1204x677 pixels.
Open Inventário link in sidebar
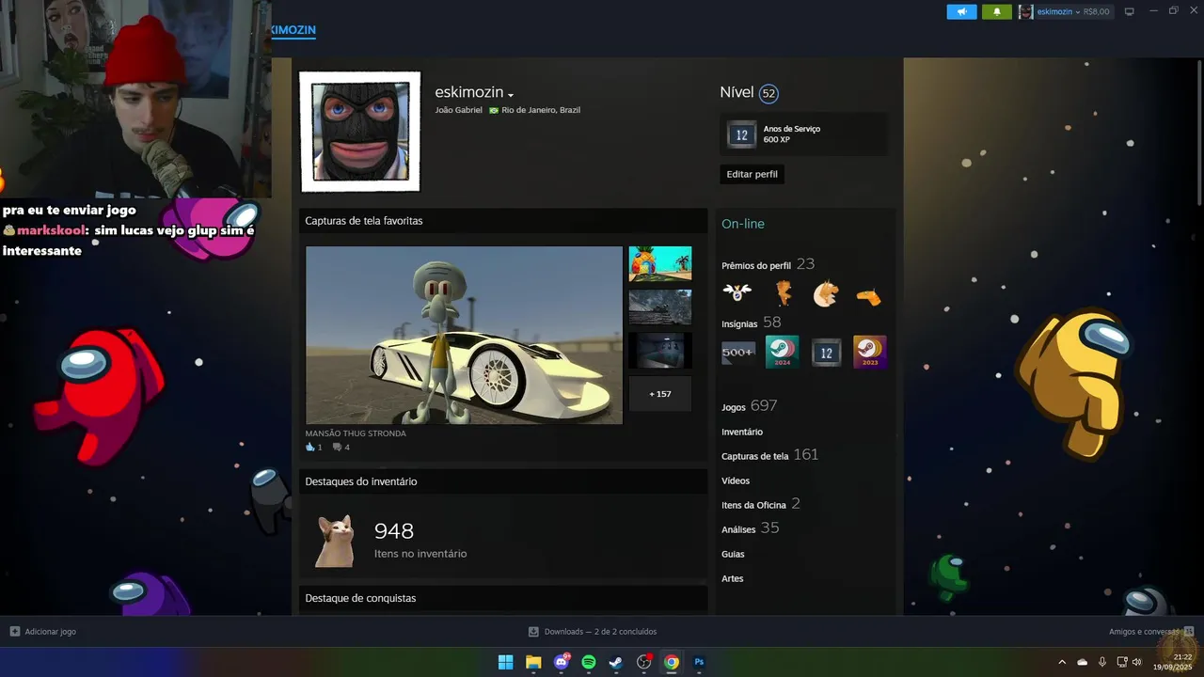point(742,432)
